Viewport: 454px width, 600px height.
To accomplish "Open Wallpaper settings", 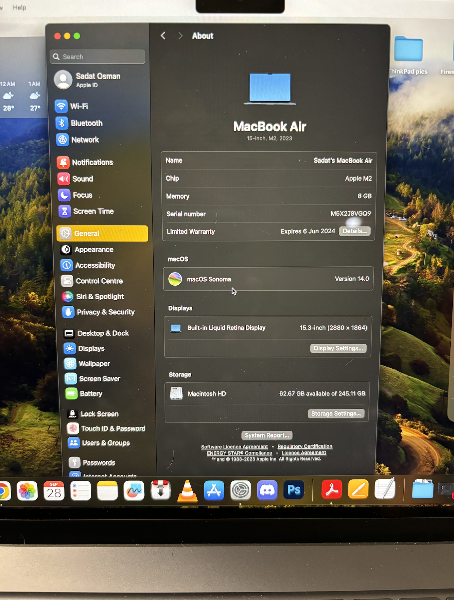I will point(87,364).
